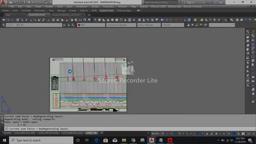The width and height of the screenshot is (256, 144).
Task: Toggle grid display in status bar
Action: [x=163, y=134]
